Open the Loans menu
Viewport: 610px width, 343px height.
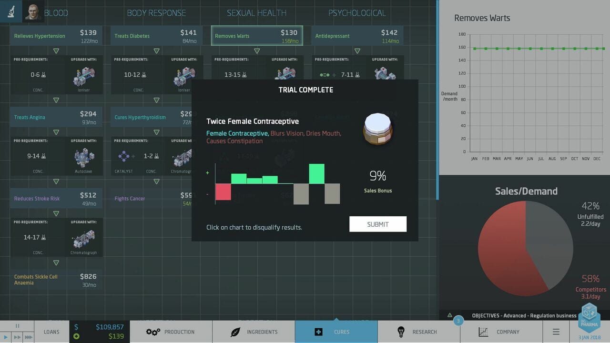pyautogui.click(x=52, y=332)
